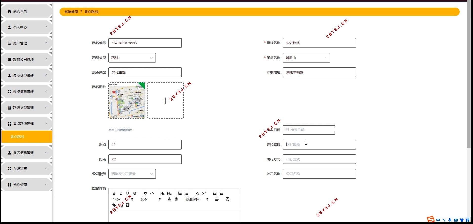Insert a bulleted list
The height and width of the screenshot is (224, 473).
pyautogui.click(x=187, y=193)
